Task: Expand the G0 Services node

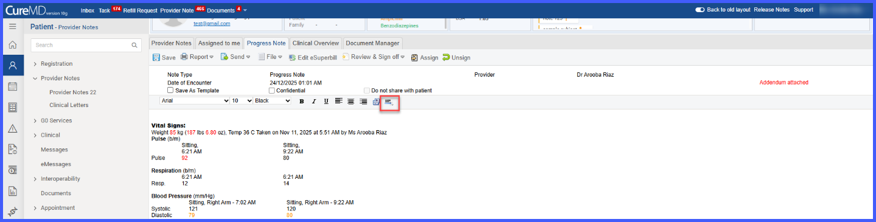Action: tap(35, 121)
